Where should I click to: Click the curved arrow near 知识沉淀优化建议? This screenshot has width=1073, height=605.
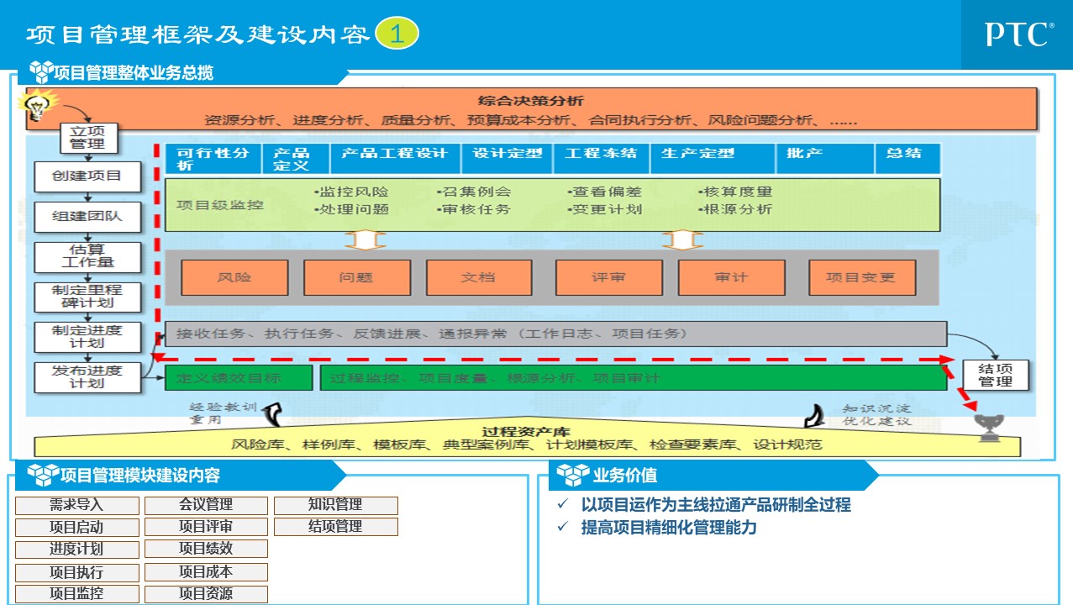(813, 414)
